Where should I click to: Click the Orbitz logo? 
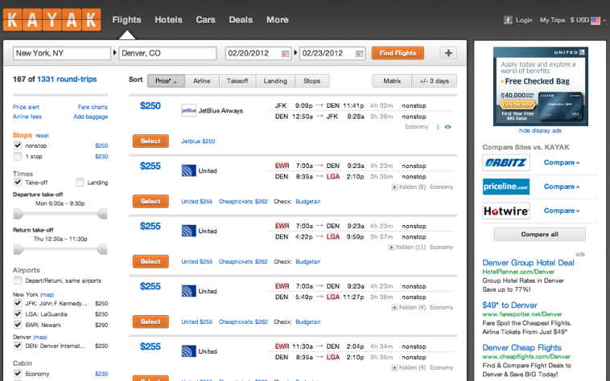506,163
